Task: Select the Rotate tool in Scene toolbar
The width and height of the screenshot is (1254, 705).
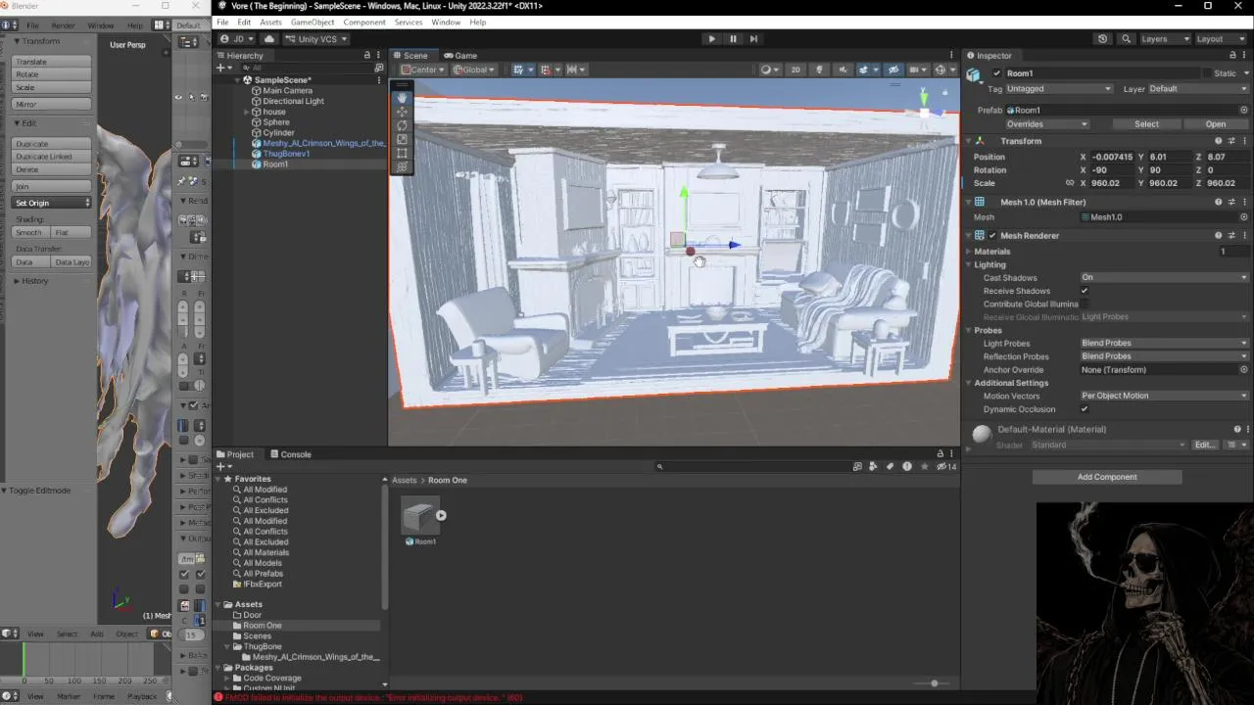Action: (402, 125)
